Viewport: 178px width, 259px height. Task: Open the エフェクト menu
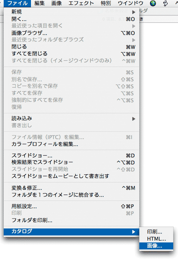[81, 3]
